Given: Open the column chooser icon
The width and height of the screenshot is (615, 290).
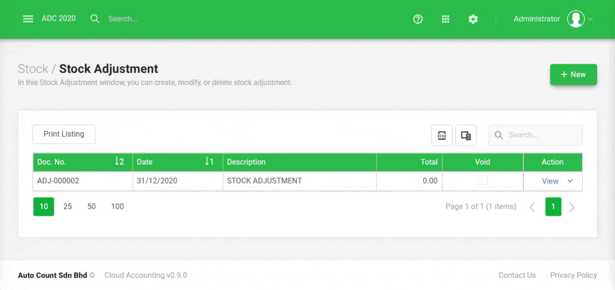Looking at the screenshot, I should [466, 136].
